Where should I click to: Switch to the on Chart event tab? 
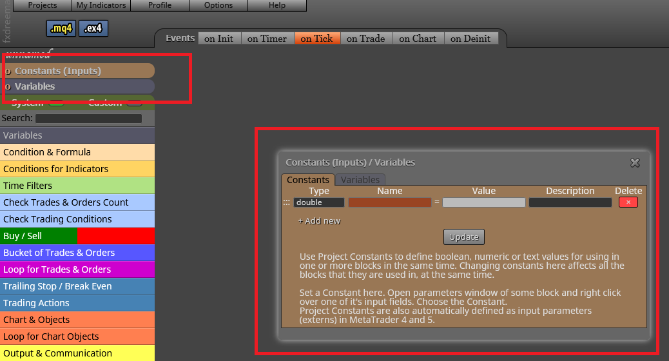coord(418,39)
